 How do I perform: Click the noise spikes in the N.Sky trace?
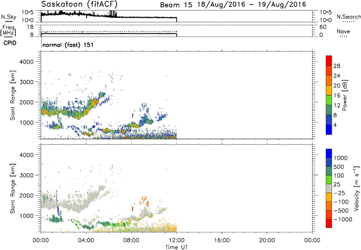point(112,14)
